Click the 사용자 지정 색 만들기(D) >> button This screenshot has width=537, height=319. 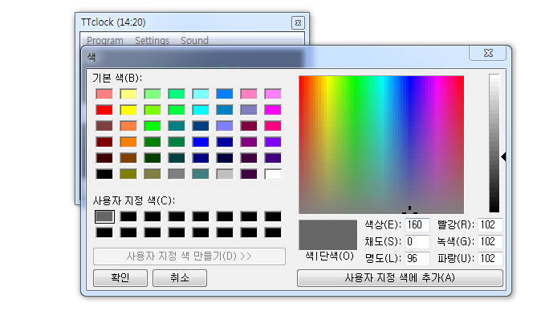point(189,256)
